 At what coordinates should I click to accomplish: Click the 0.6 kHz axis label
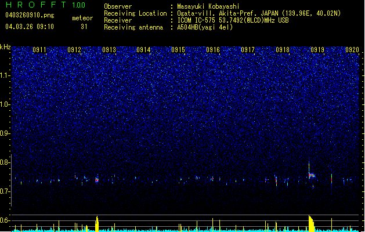(5, 220)
